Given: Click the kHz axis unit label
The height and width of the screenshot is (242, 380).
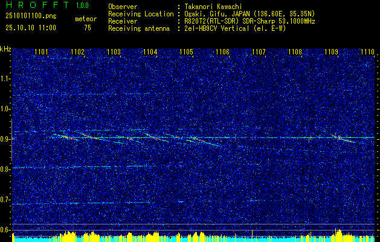Looking at the screenshot, I should [x=5, y=49].
